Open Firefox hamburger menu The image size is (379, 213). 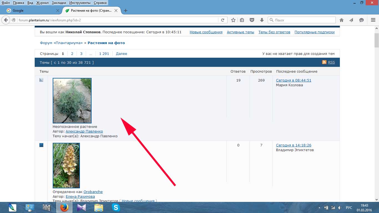tap(373, 20)
